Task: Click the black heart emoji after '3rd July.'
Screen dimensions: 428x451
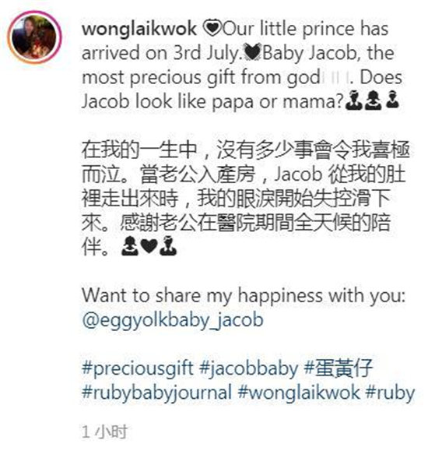Action: coord(252,53)
